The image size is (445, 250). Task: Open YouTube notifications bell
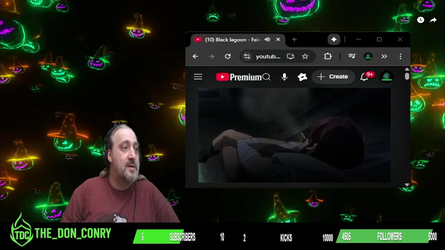click(364, 77)
